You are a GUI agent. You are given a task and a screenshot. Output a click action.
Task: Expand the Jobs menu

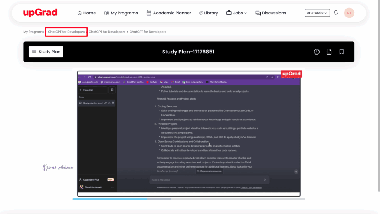[x=236, y=13]
